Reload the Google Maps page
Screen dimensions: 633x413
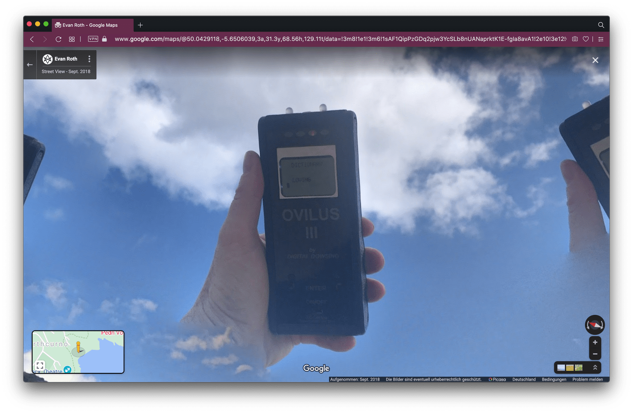[x=58, y=39]
